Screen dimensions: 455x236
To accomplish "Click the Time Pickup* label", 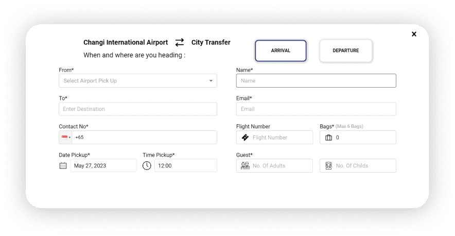I will point(159,155).
